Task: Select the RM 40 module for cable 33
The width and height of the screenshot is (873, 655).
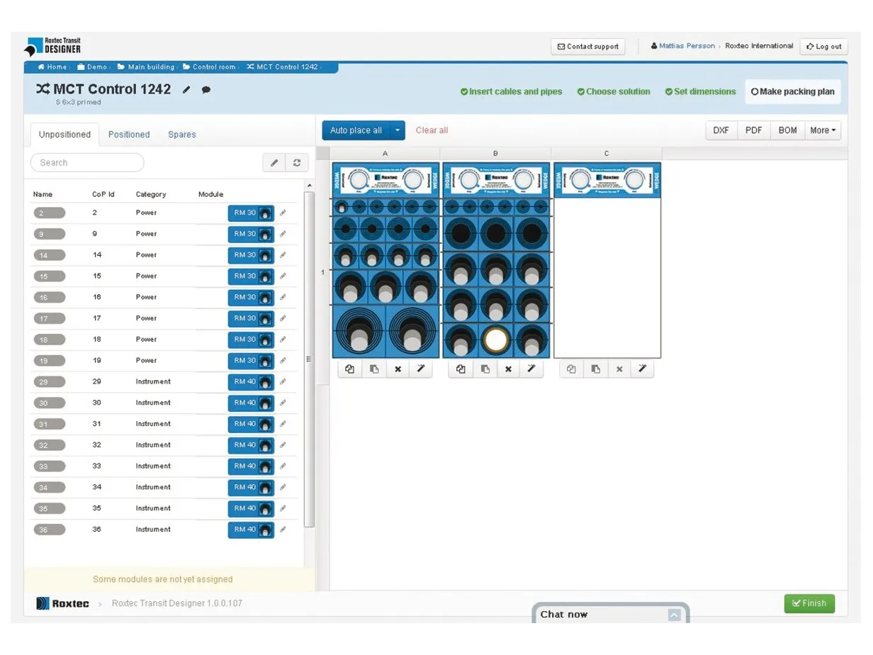Action: tap(251, 466)
